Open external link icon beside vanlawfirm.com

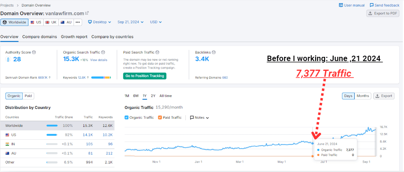coord(87,13)
